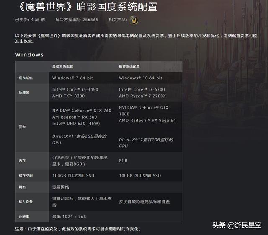Click the DirectX®11 italic note
Image resolution: width=268 pixels, height=235 pixels.
pyautogui.click(x=79, y=139)
